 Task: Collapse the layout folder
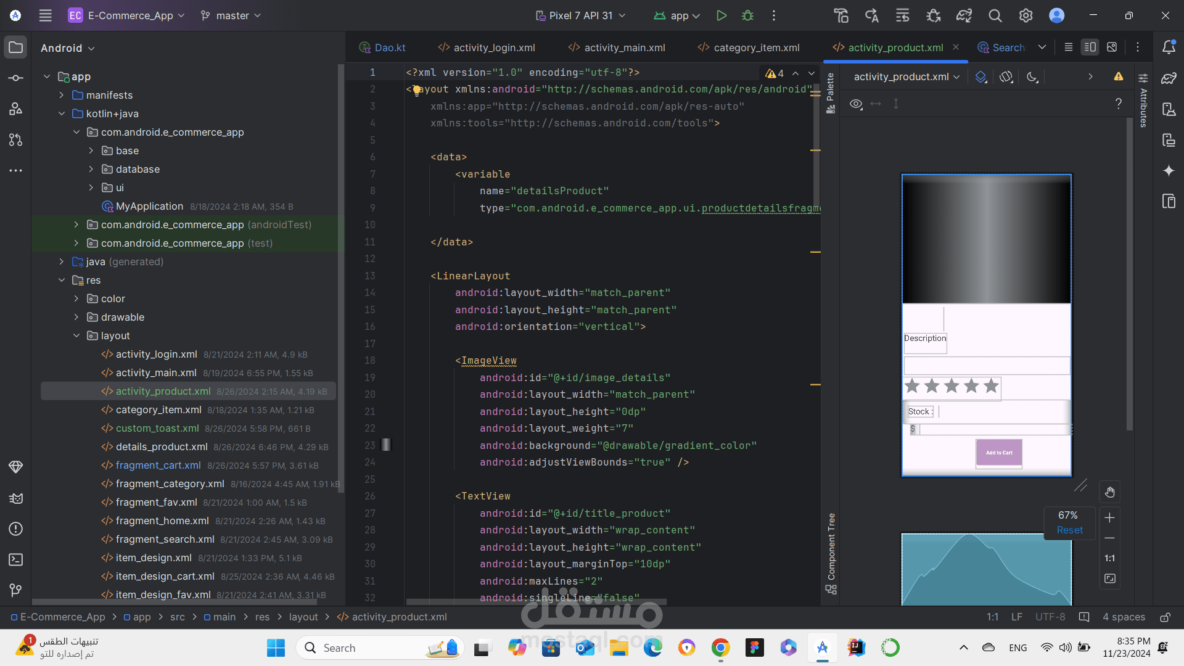(x=76, y=335)
